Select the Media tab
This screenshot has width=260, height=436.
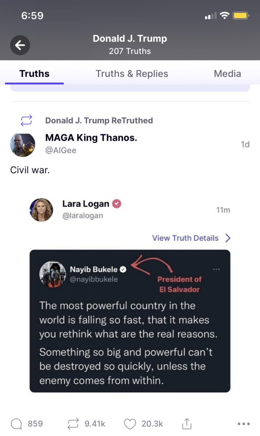tap(227, 74)
